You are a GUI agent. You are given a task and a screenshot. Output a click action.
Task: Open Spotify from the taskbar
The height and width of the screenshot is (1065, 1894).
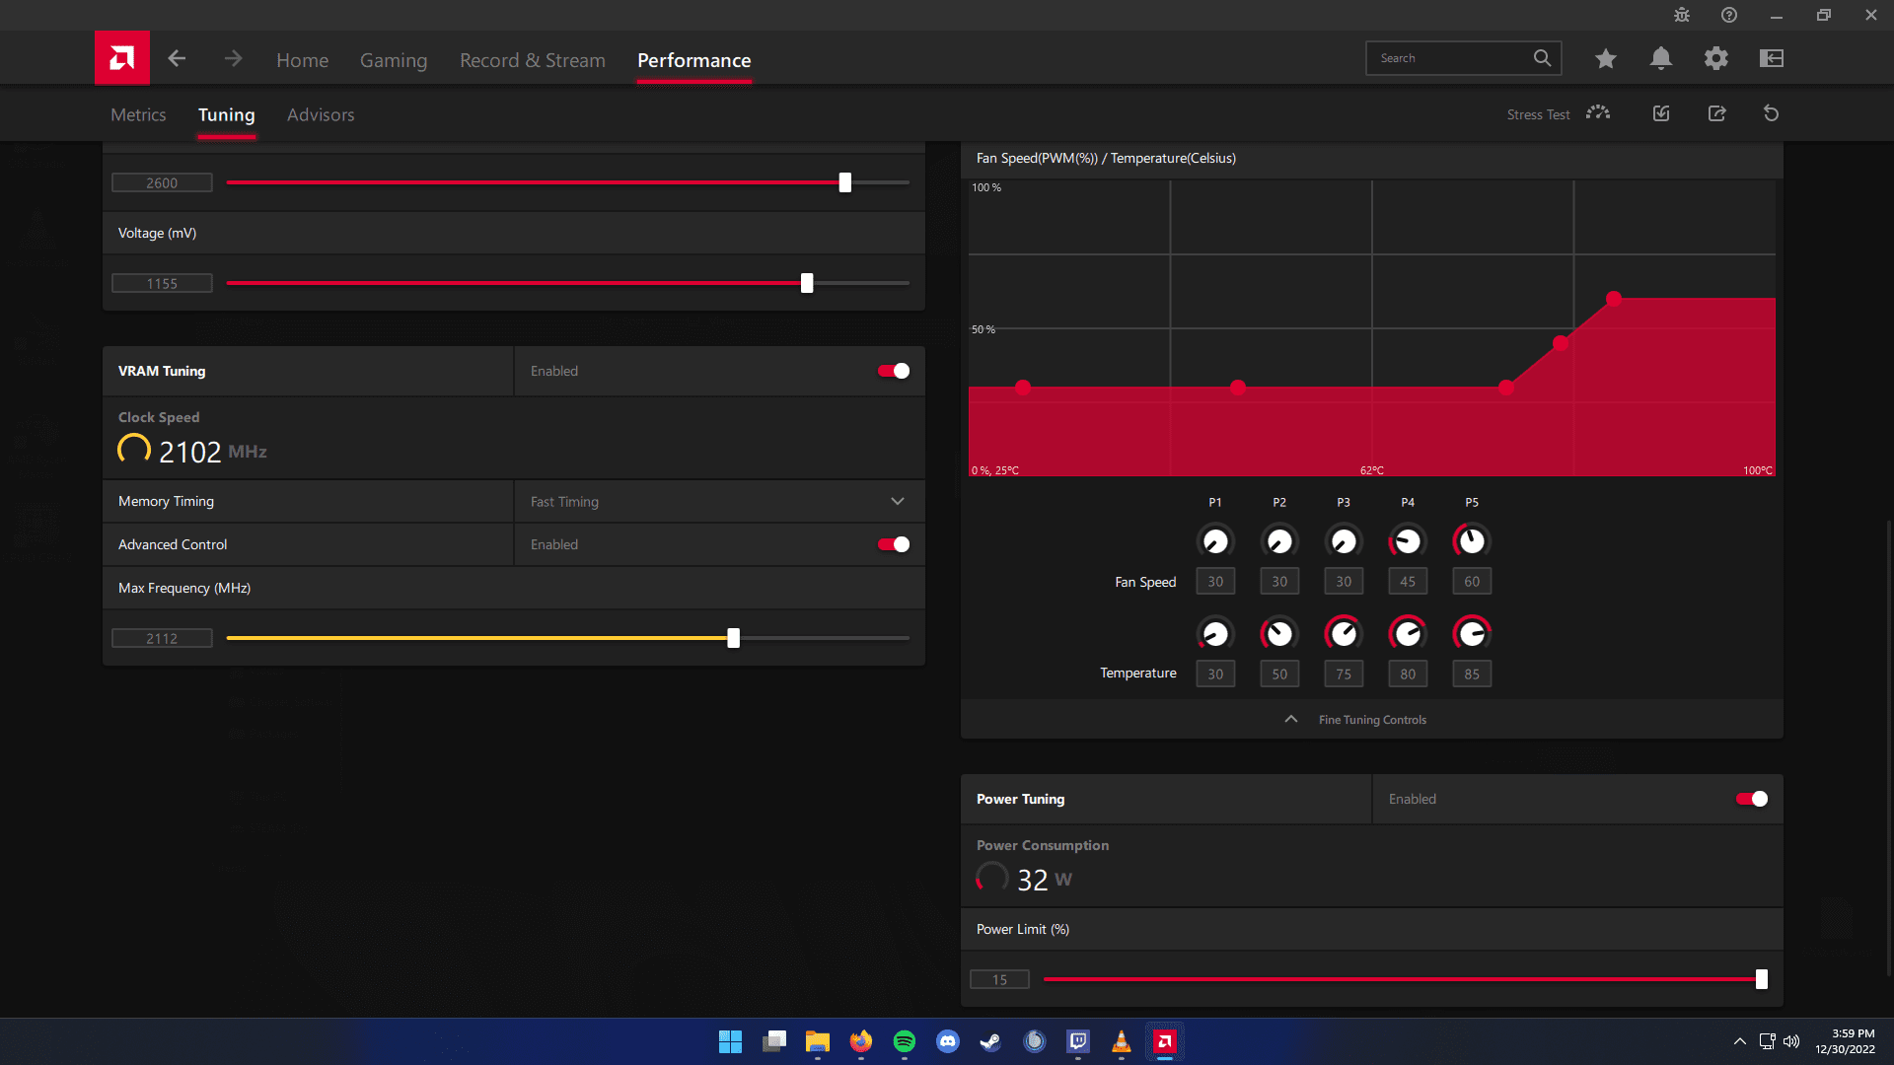coord(904,1041)
